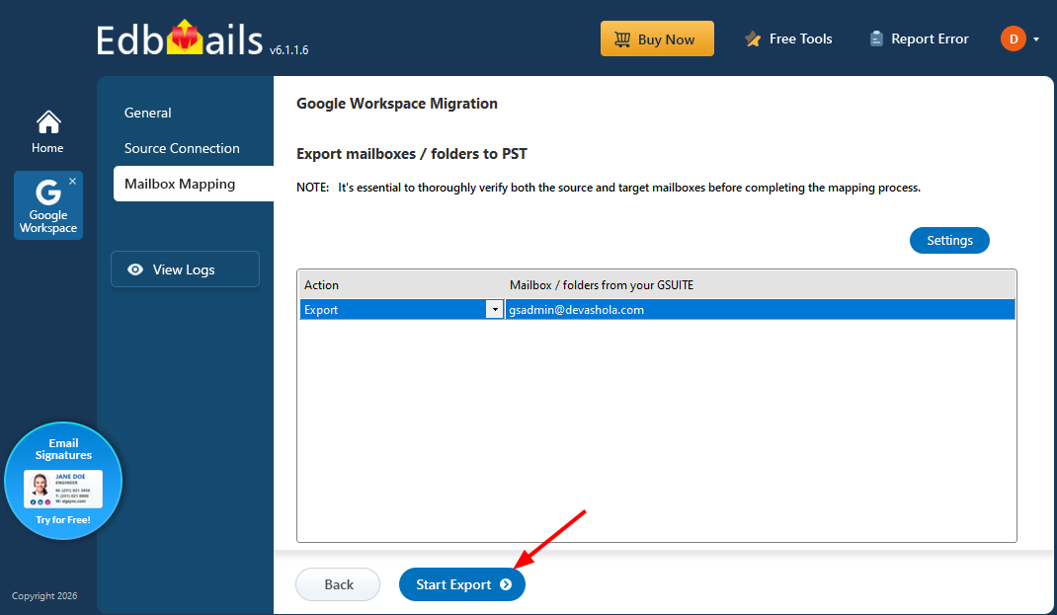Click the Action column header

coord(402,285)
